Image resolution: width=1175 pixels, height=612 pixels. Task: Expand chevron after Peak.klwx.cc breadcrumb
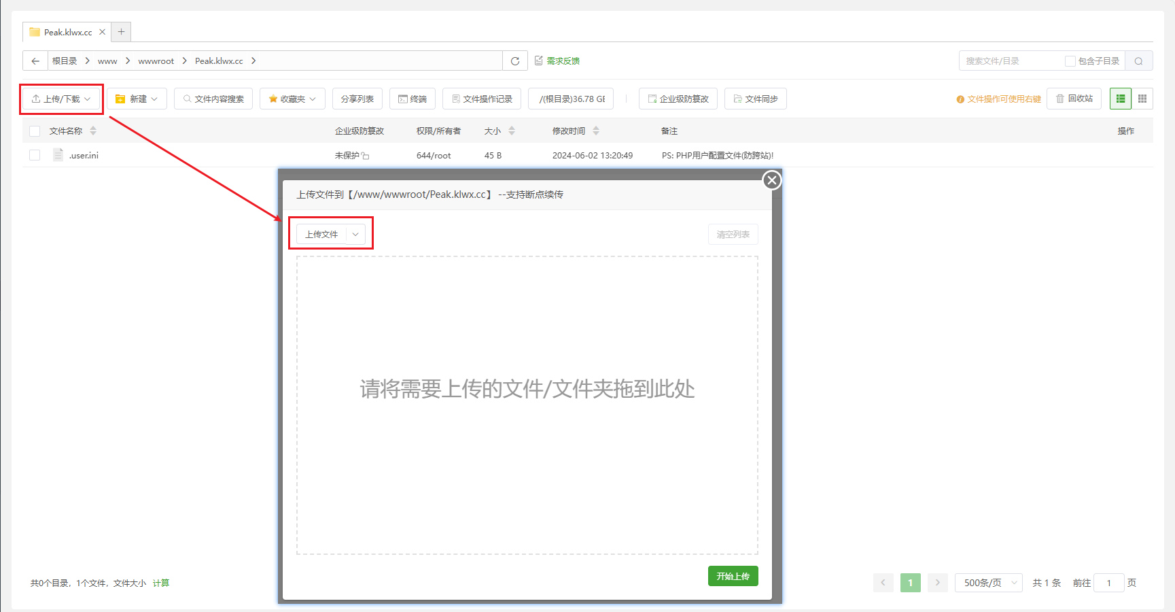253,61
